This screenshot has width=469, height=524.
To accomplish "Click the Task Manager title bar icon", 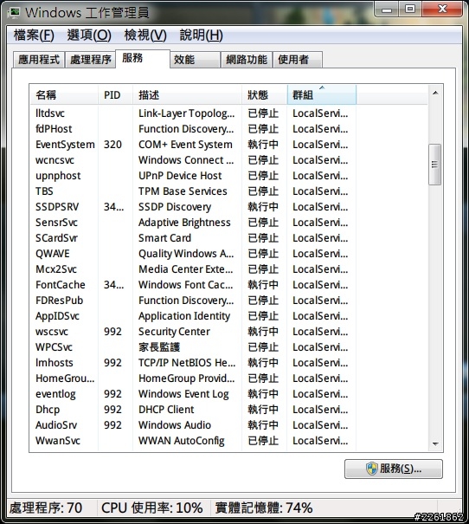I will (x=14, y=13).
